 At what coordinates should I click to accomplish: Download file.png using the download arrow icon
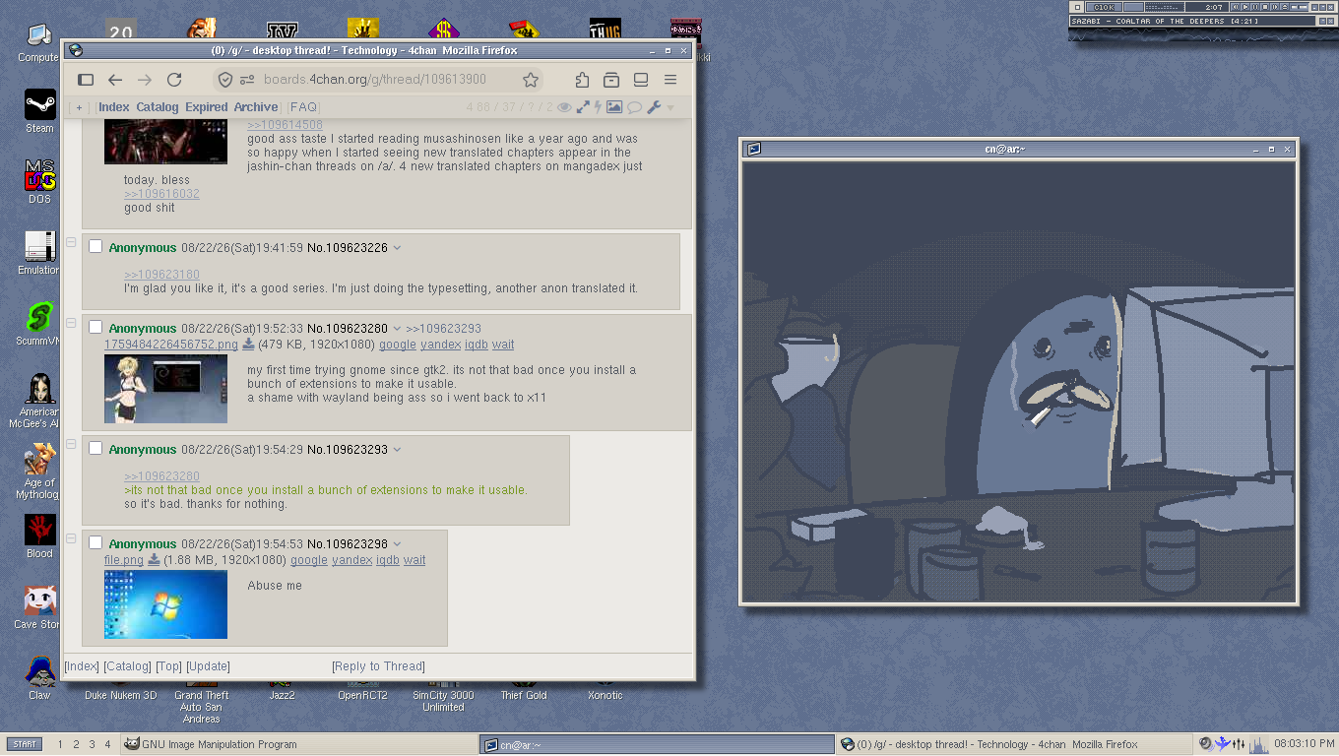[154, 560]
